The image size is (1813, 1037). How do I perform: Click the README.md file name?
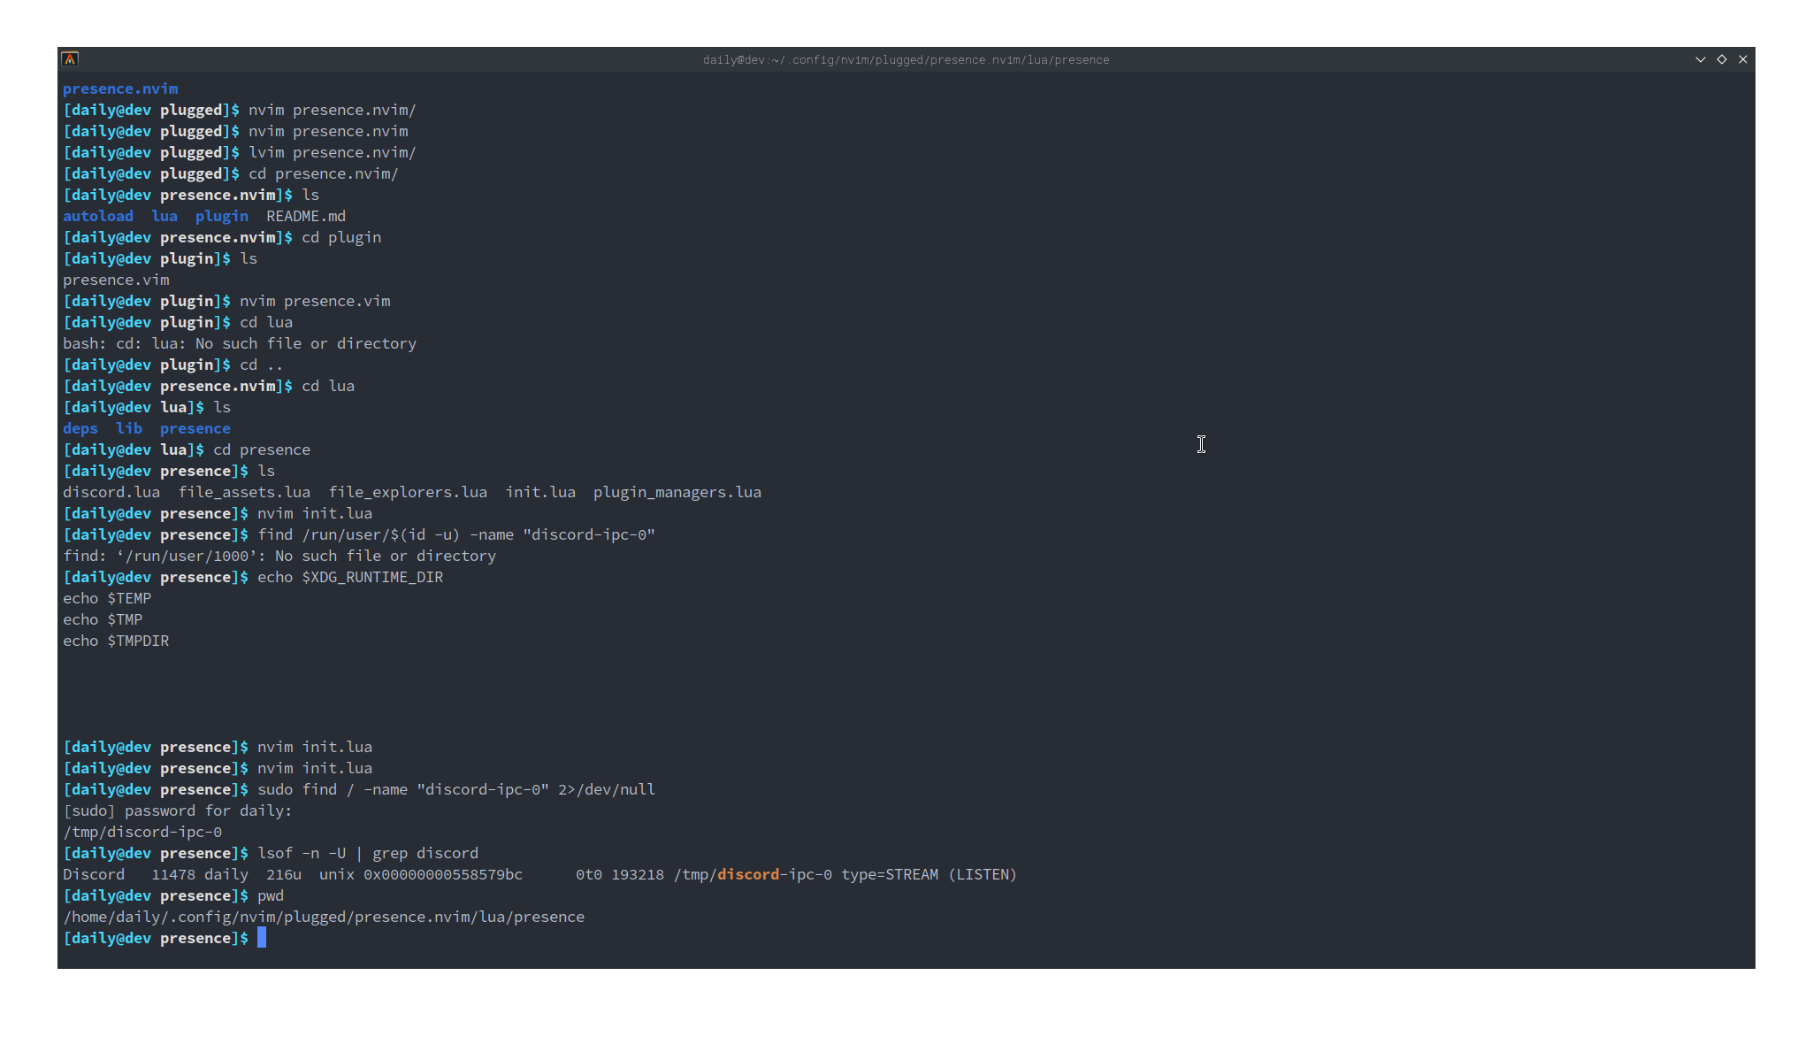(306, 216)
